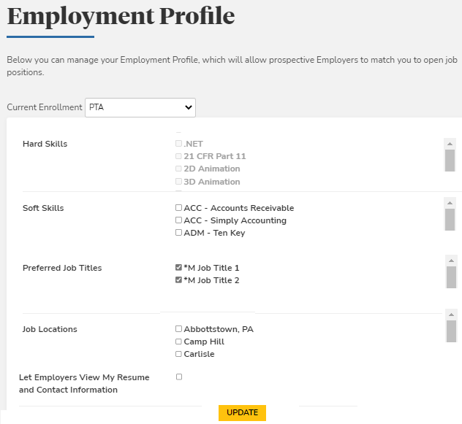Click the yellow UPDATE button
This screenshot has height=424, width=462.
click(242, 412)
